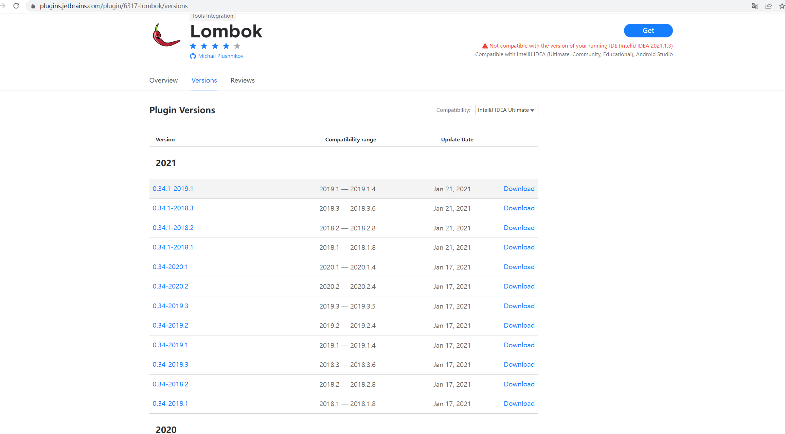Click the Tools Integration category tag
785x434 pixels.
pyautogui.click(x=213, y=16)
